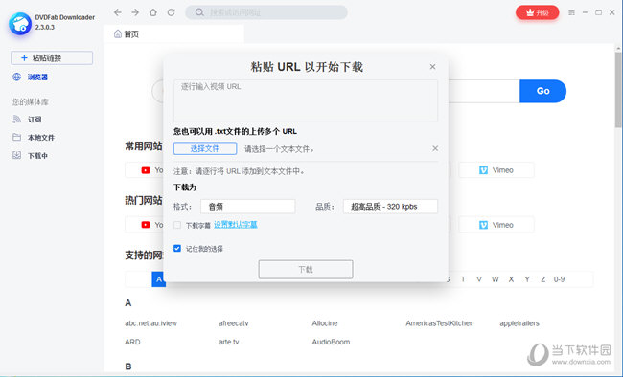Select the X letter filter
The height and width of the screenshot is (377, 623).
coord(511,279)
